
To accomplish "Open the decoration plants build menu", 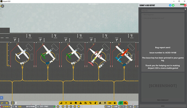I will coord(115,103).
